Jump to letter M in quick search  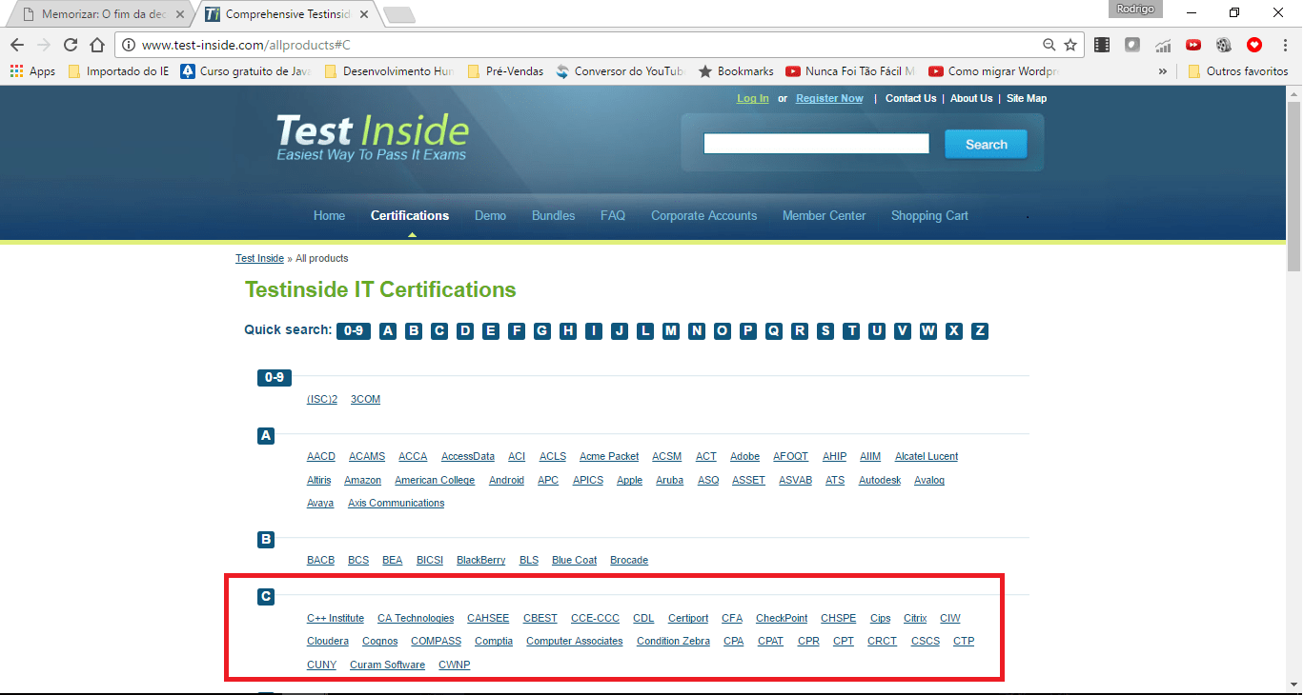point(671,330)
